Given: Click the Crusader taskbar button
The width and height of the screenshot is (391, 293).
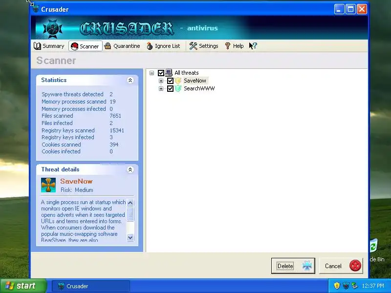Looking at the screenshot, I should click(91, 286).
